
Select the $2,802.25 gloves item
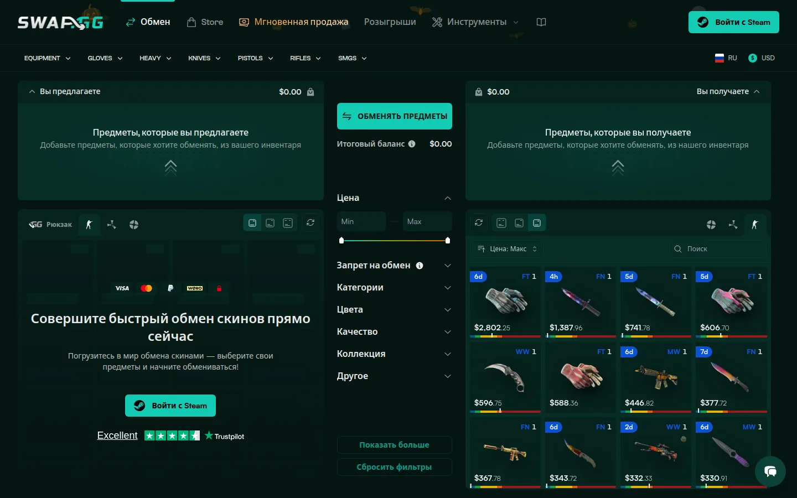point(505,302)
